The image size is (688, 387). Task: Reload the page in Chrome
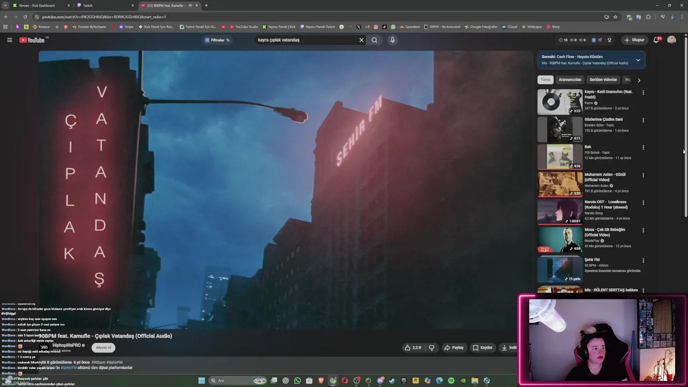coord(25,17)
